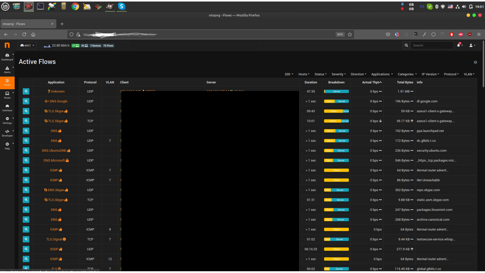Open the Hosts sidebar section
Viewport: 485px width, 273px height.
(x=7, y=95)
